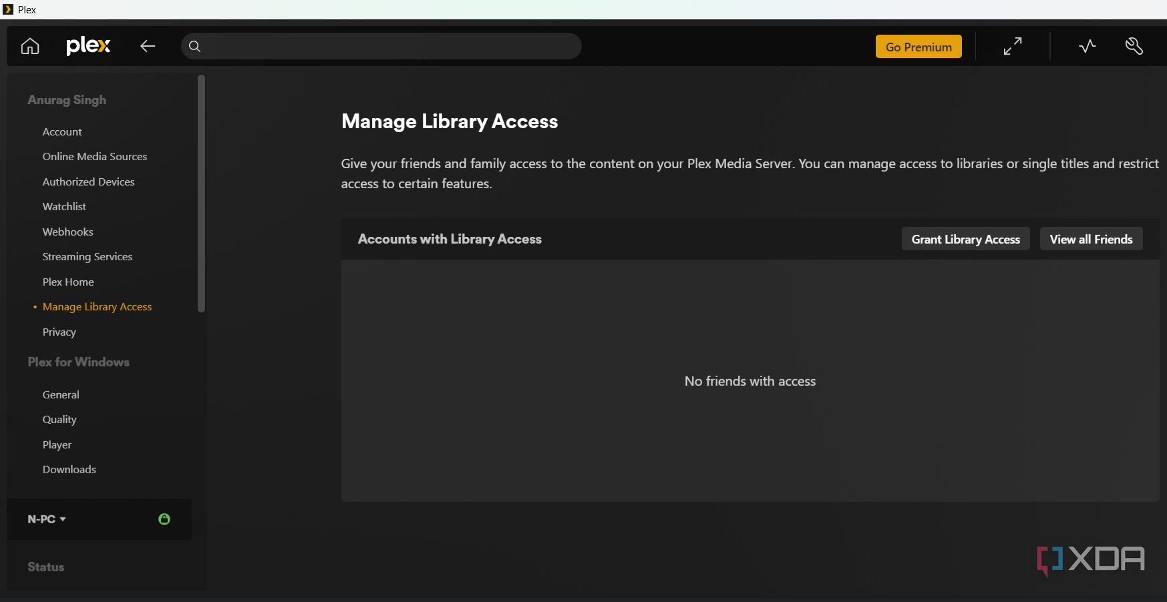Click the Status section heading

pos(45,567)
